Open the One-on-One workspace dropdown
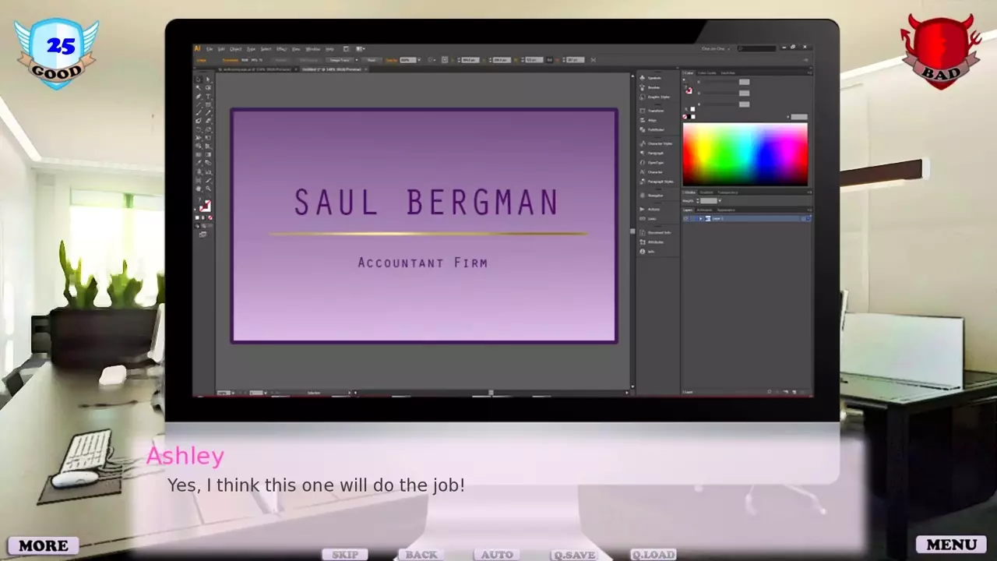 [716, 49]
